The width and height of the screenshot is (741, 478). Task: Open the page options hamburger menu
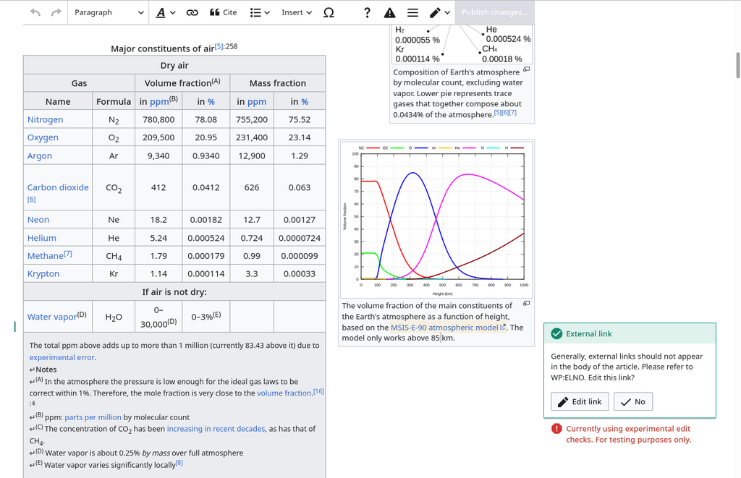click(x=412, y=12)
